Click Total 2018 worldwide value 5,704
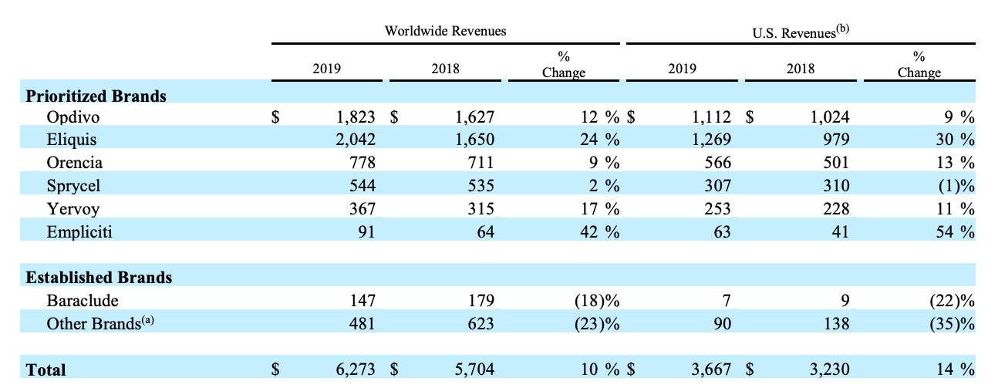The image size is (988, 388). [474, 369]
